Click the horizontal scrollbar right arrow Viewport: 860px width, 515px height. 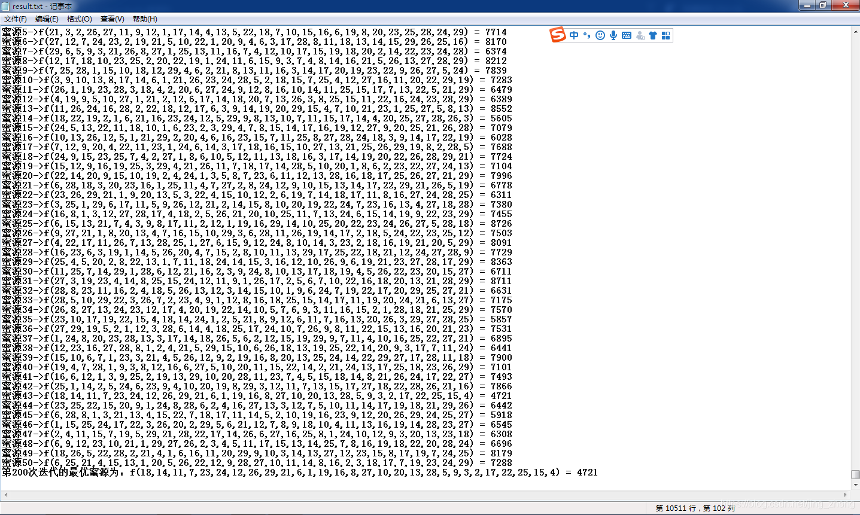coord(846,495)
